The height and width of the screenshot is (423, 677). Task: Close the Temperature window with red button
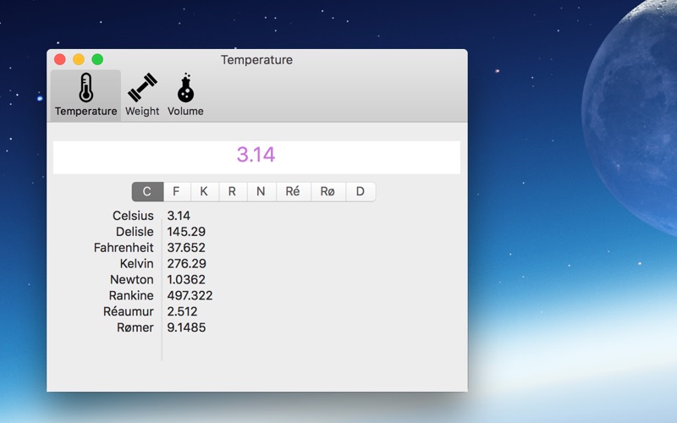pyautogui.click(x=60, y=59)
